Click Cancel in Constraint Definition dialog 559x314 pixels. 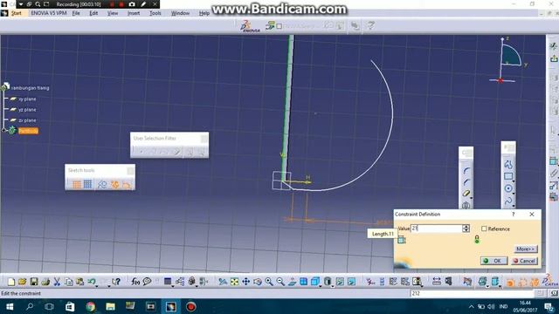coord(524,261)
